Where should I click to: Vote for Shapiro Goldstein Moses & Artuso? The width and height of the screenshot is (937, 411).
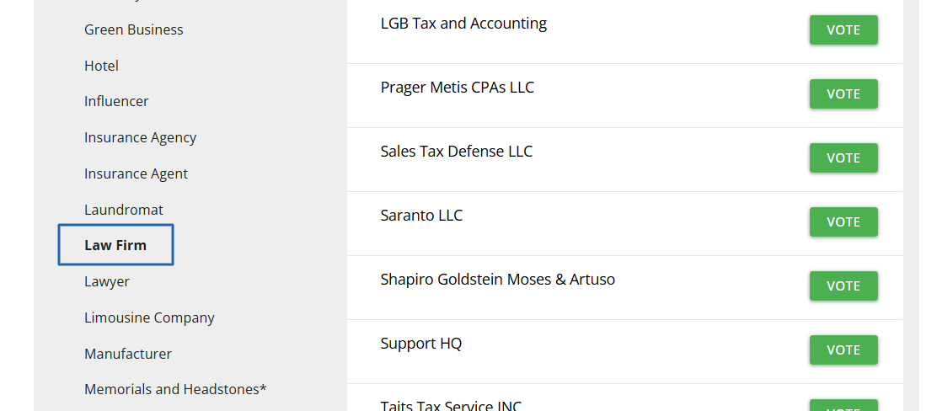click(x=843, y=286)
